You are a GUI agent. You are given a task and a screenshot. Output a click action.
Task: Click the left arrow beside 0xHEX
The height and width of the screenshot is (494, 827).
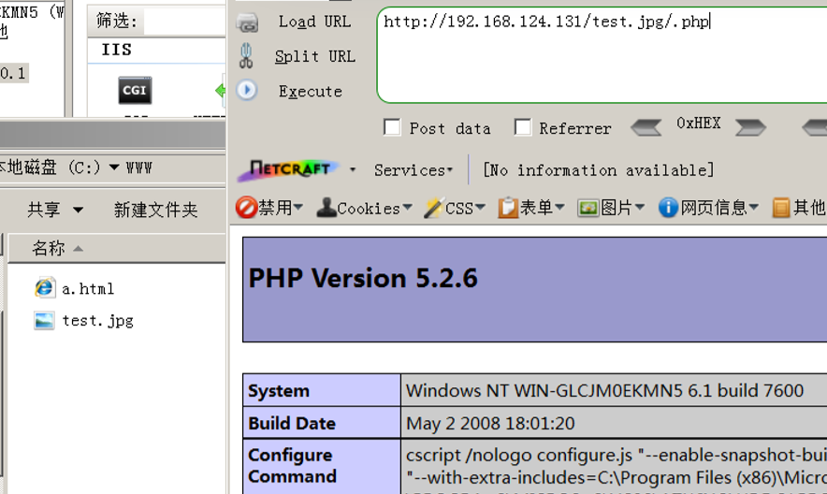tap(646, 127)
